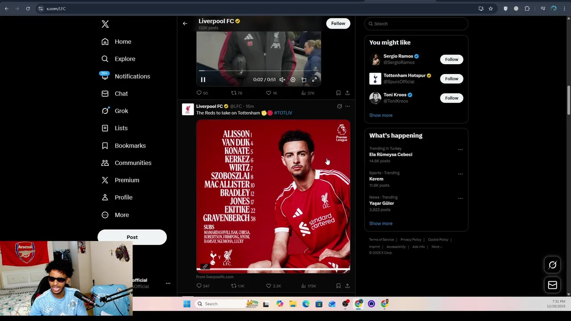
Task: Share the video post
Action: pyautogui.click(x=348, y=93)
